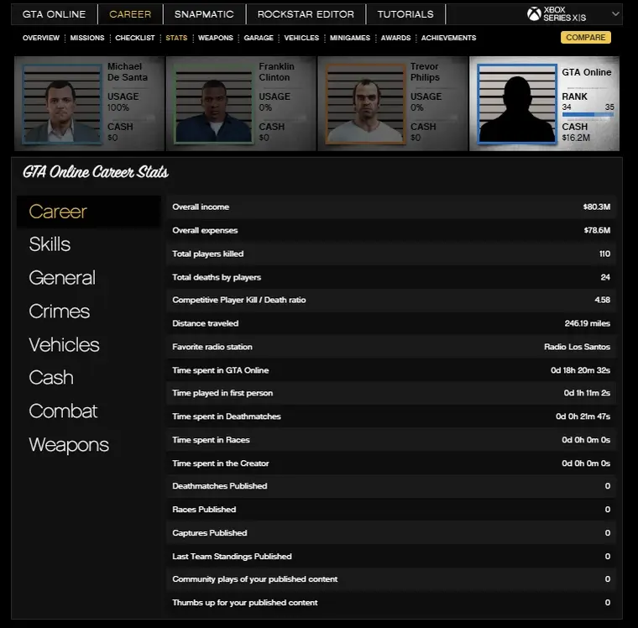Open the Awards sub-menu
This screenshot has height=628, width=638.
[396, 38]
